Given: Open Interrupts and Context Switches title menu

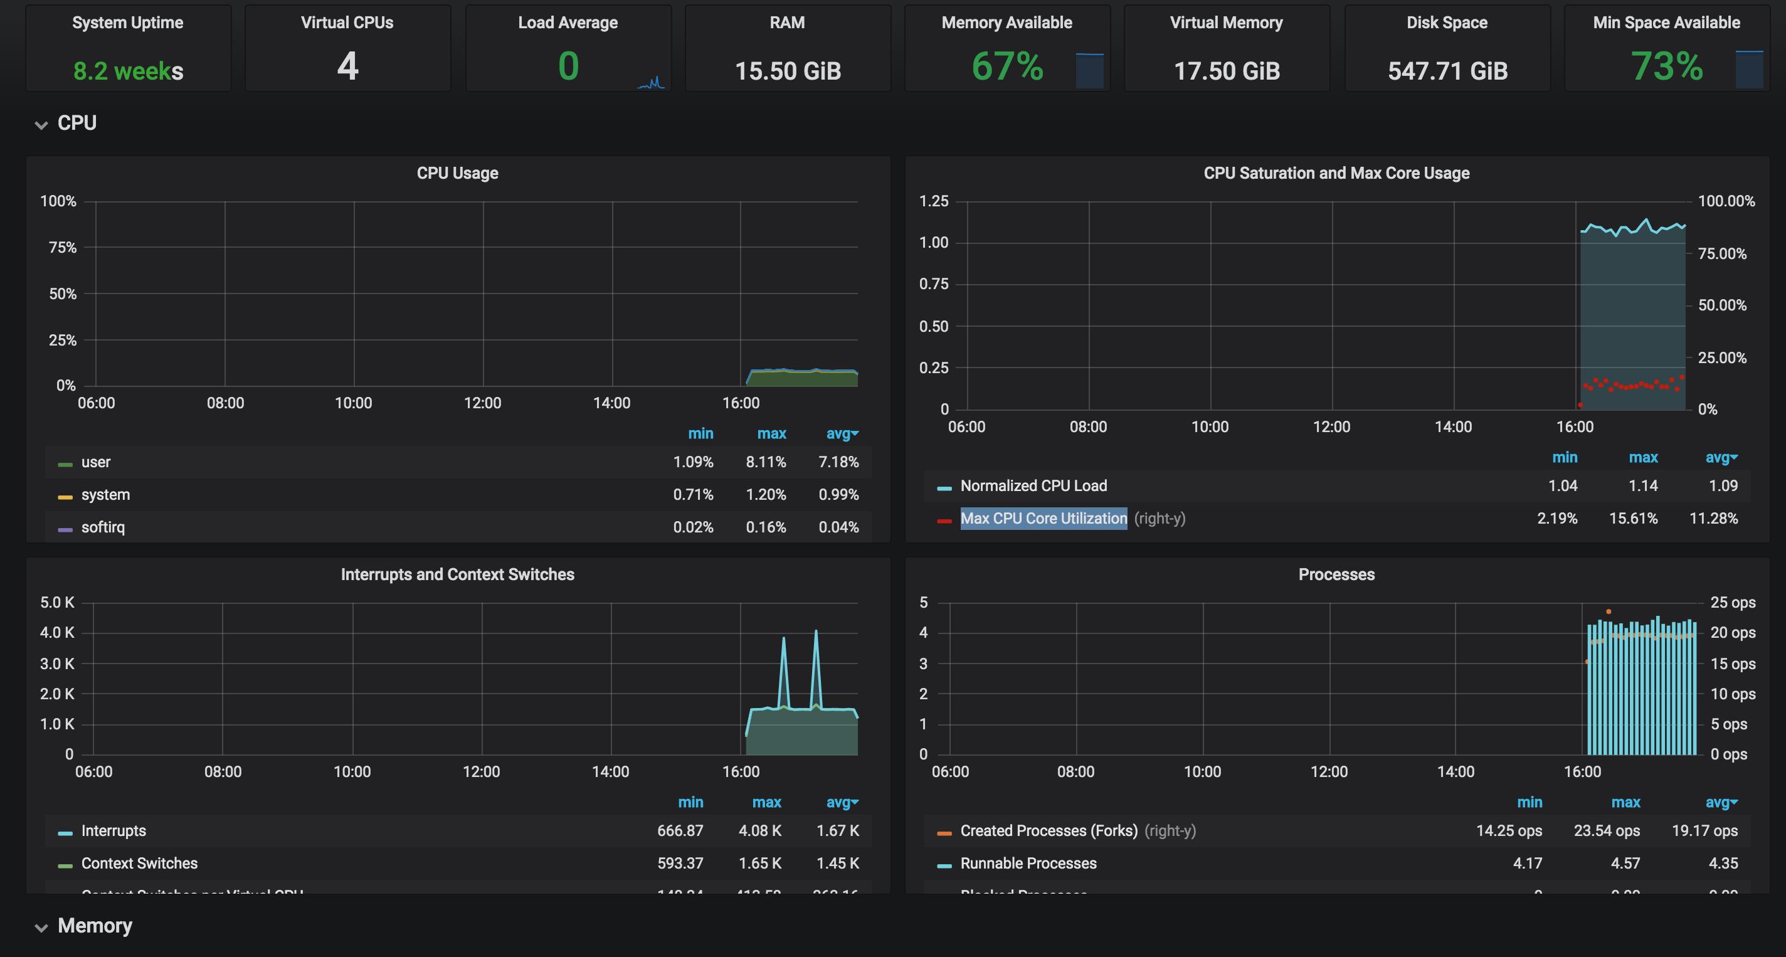Looking at the screenshot, I should coord(457,574).
